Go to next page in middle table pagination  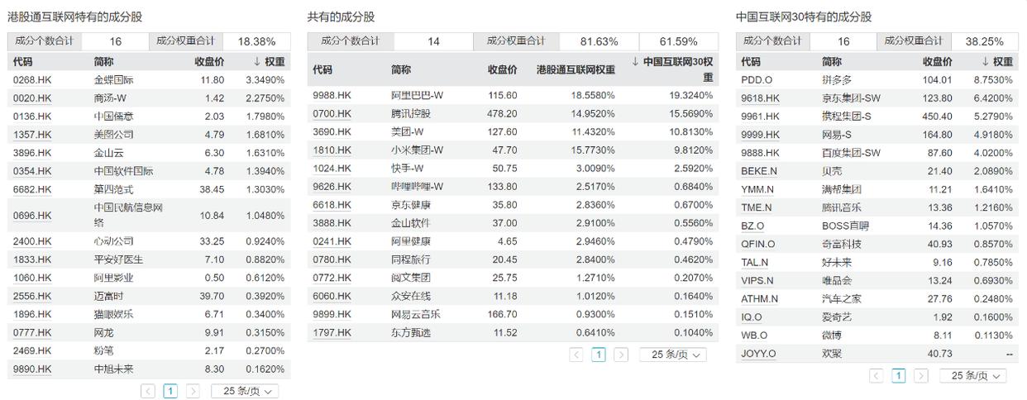coord(621,355)
